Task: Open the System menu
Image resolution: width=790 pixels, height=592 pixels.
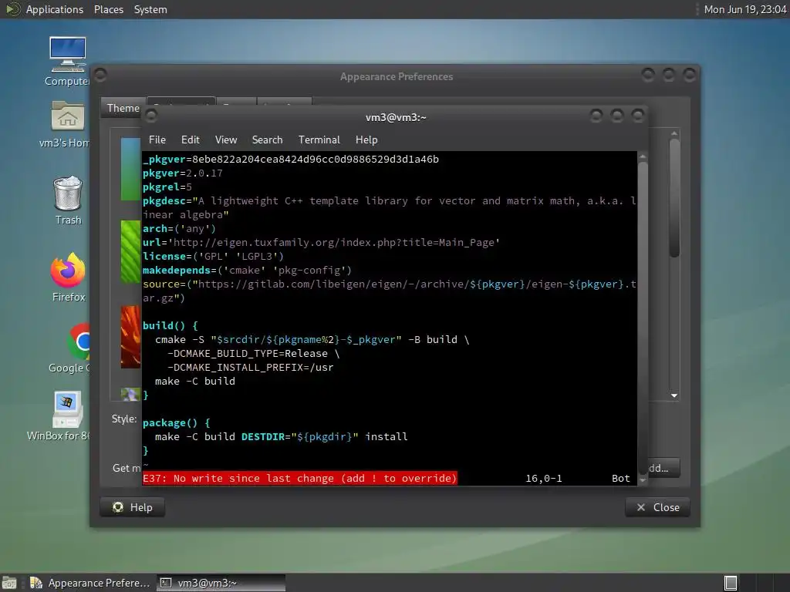Action: click(150, 9)
